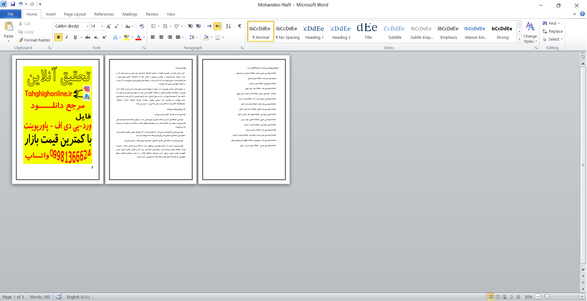Image resolution: width=587 pixels, height=301 pixels.
Task: Open the Sort dialog icon
Action: (228, 26)
